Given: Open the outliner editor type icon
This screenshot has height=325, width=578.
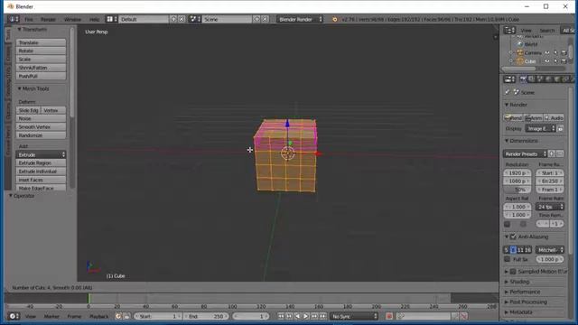Looking at the screenshot, I should pos(509,30).
